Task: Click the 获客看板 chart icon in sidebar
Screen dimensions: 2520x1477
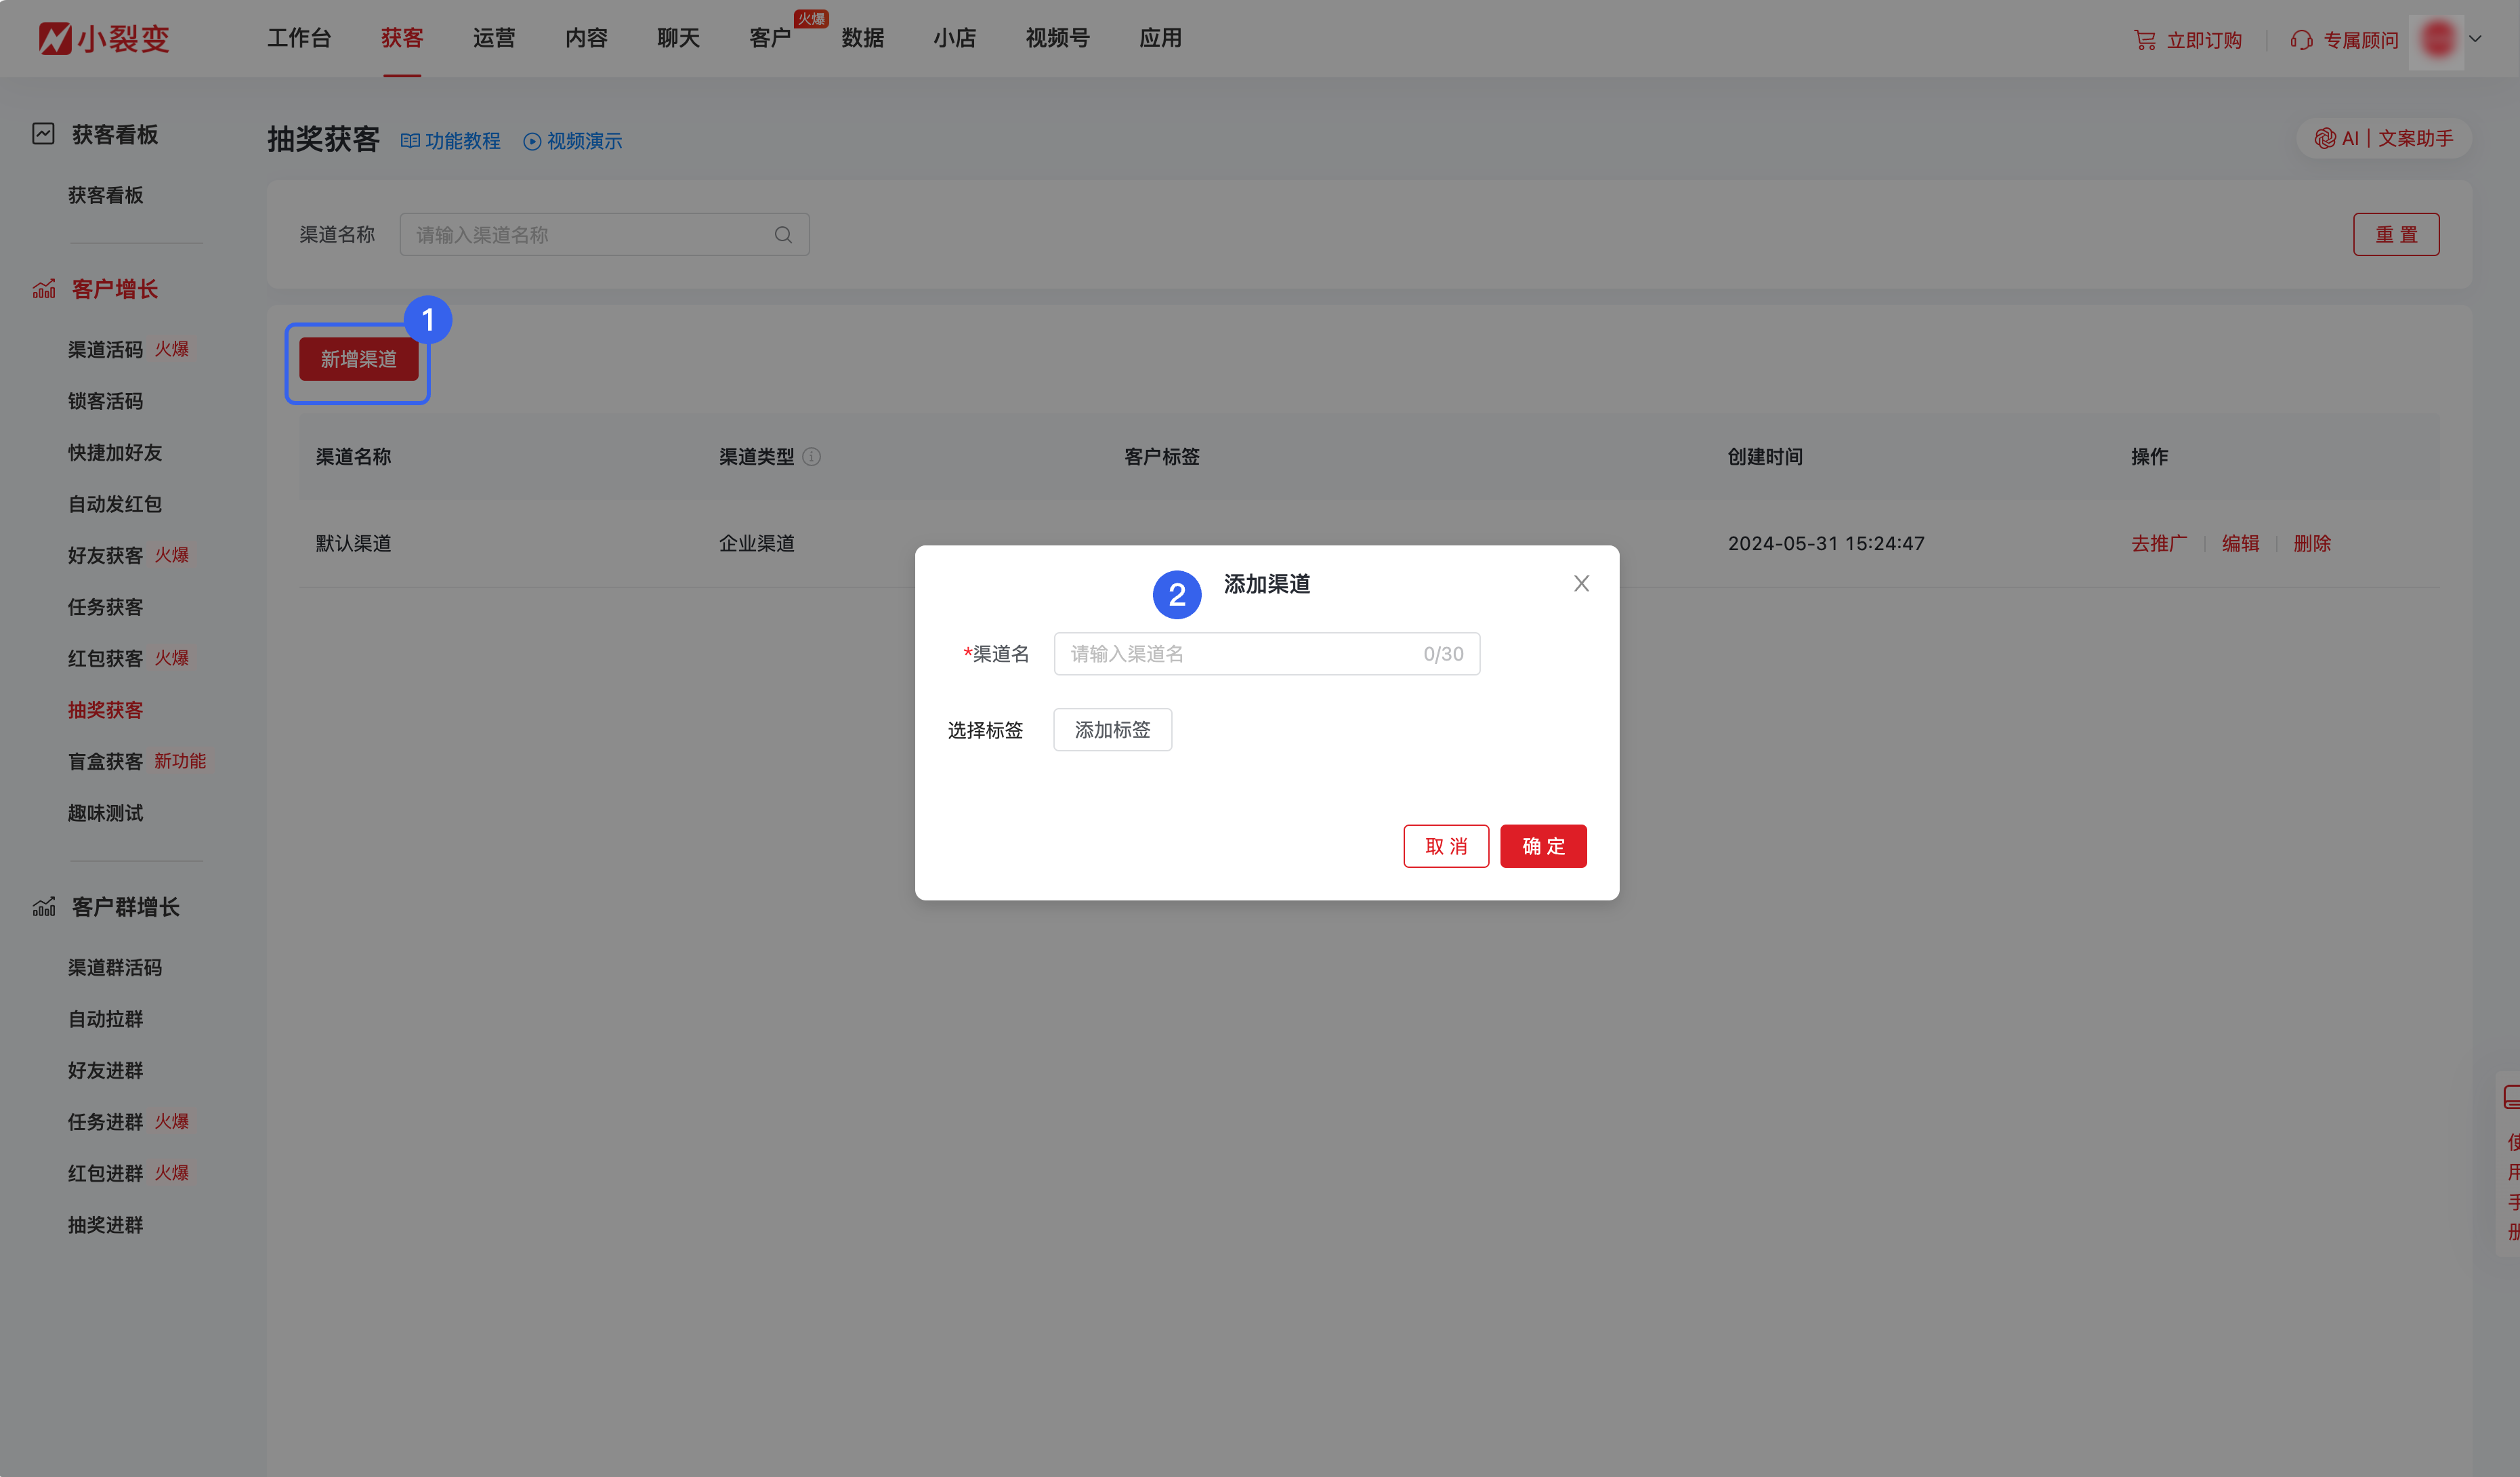Action: [43, 133]
